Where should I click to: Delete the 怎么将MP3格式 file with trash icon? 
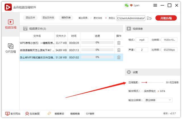[x=119, y=57]
